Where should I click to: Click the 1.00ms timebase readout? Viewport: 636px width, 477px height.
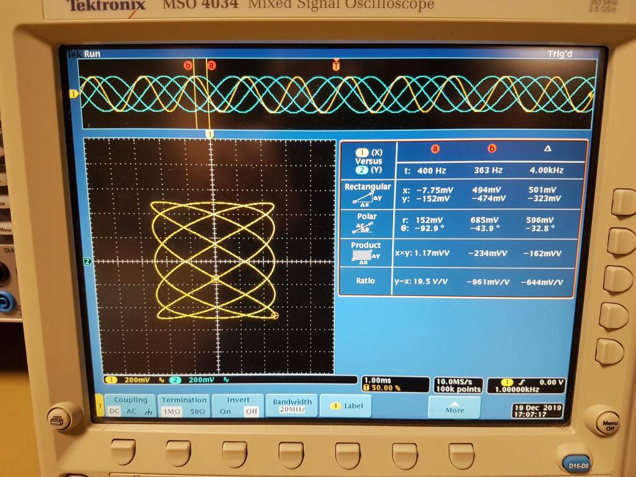(x=377, y=381)
